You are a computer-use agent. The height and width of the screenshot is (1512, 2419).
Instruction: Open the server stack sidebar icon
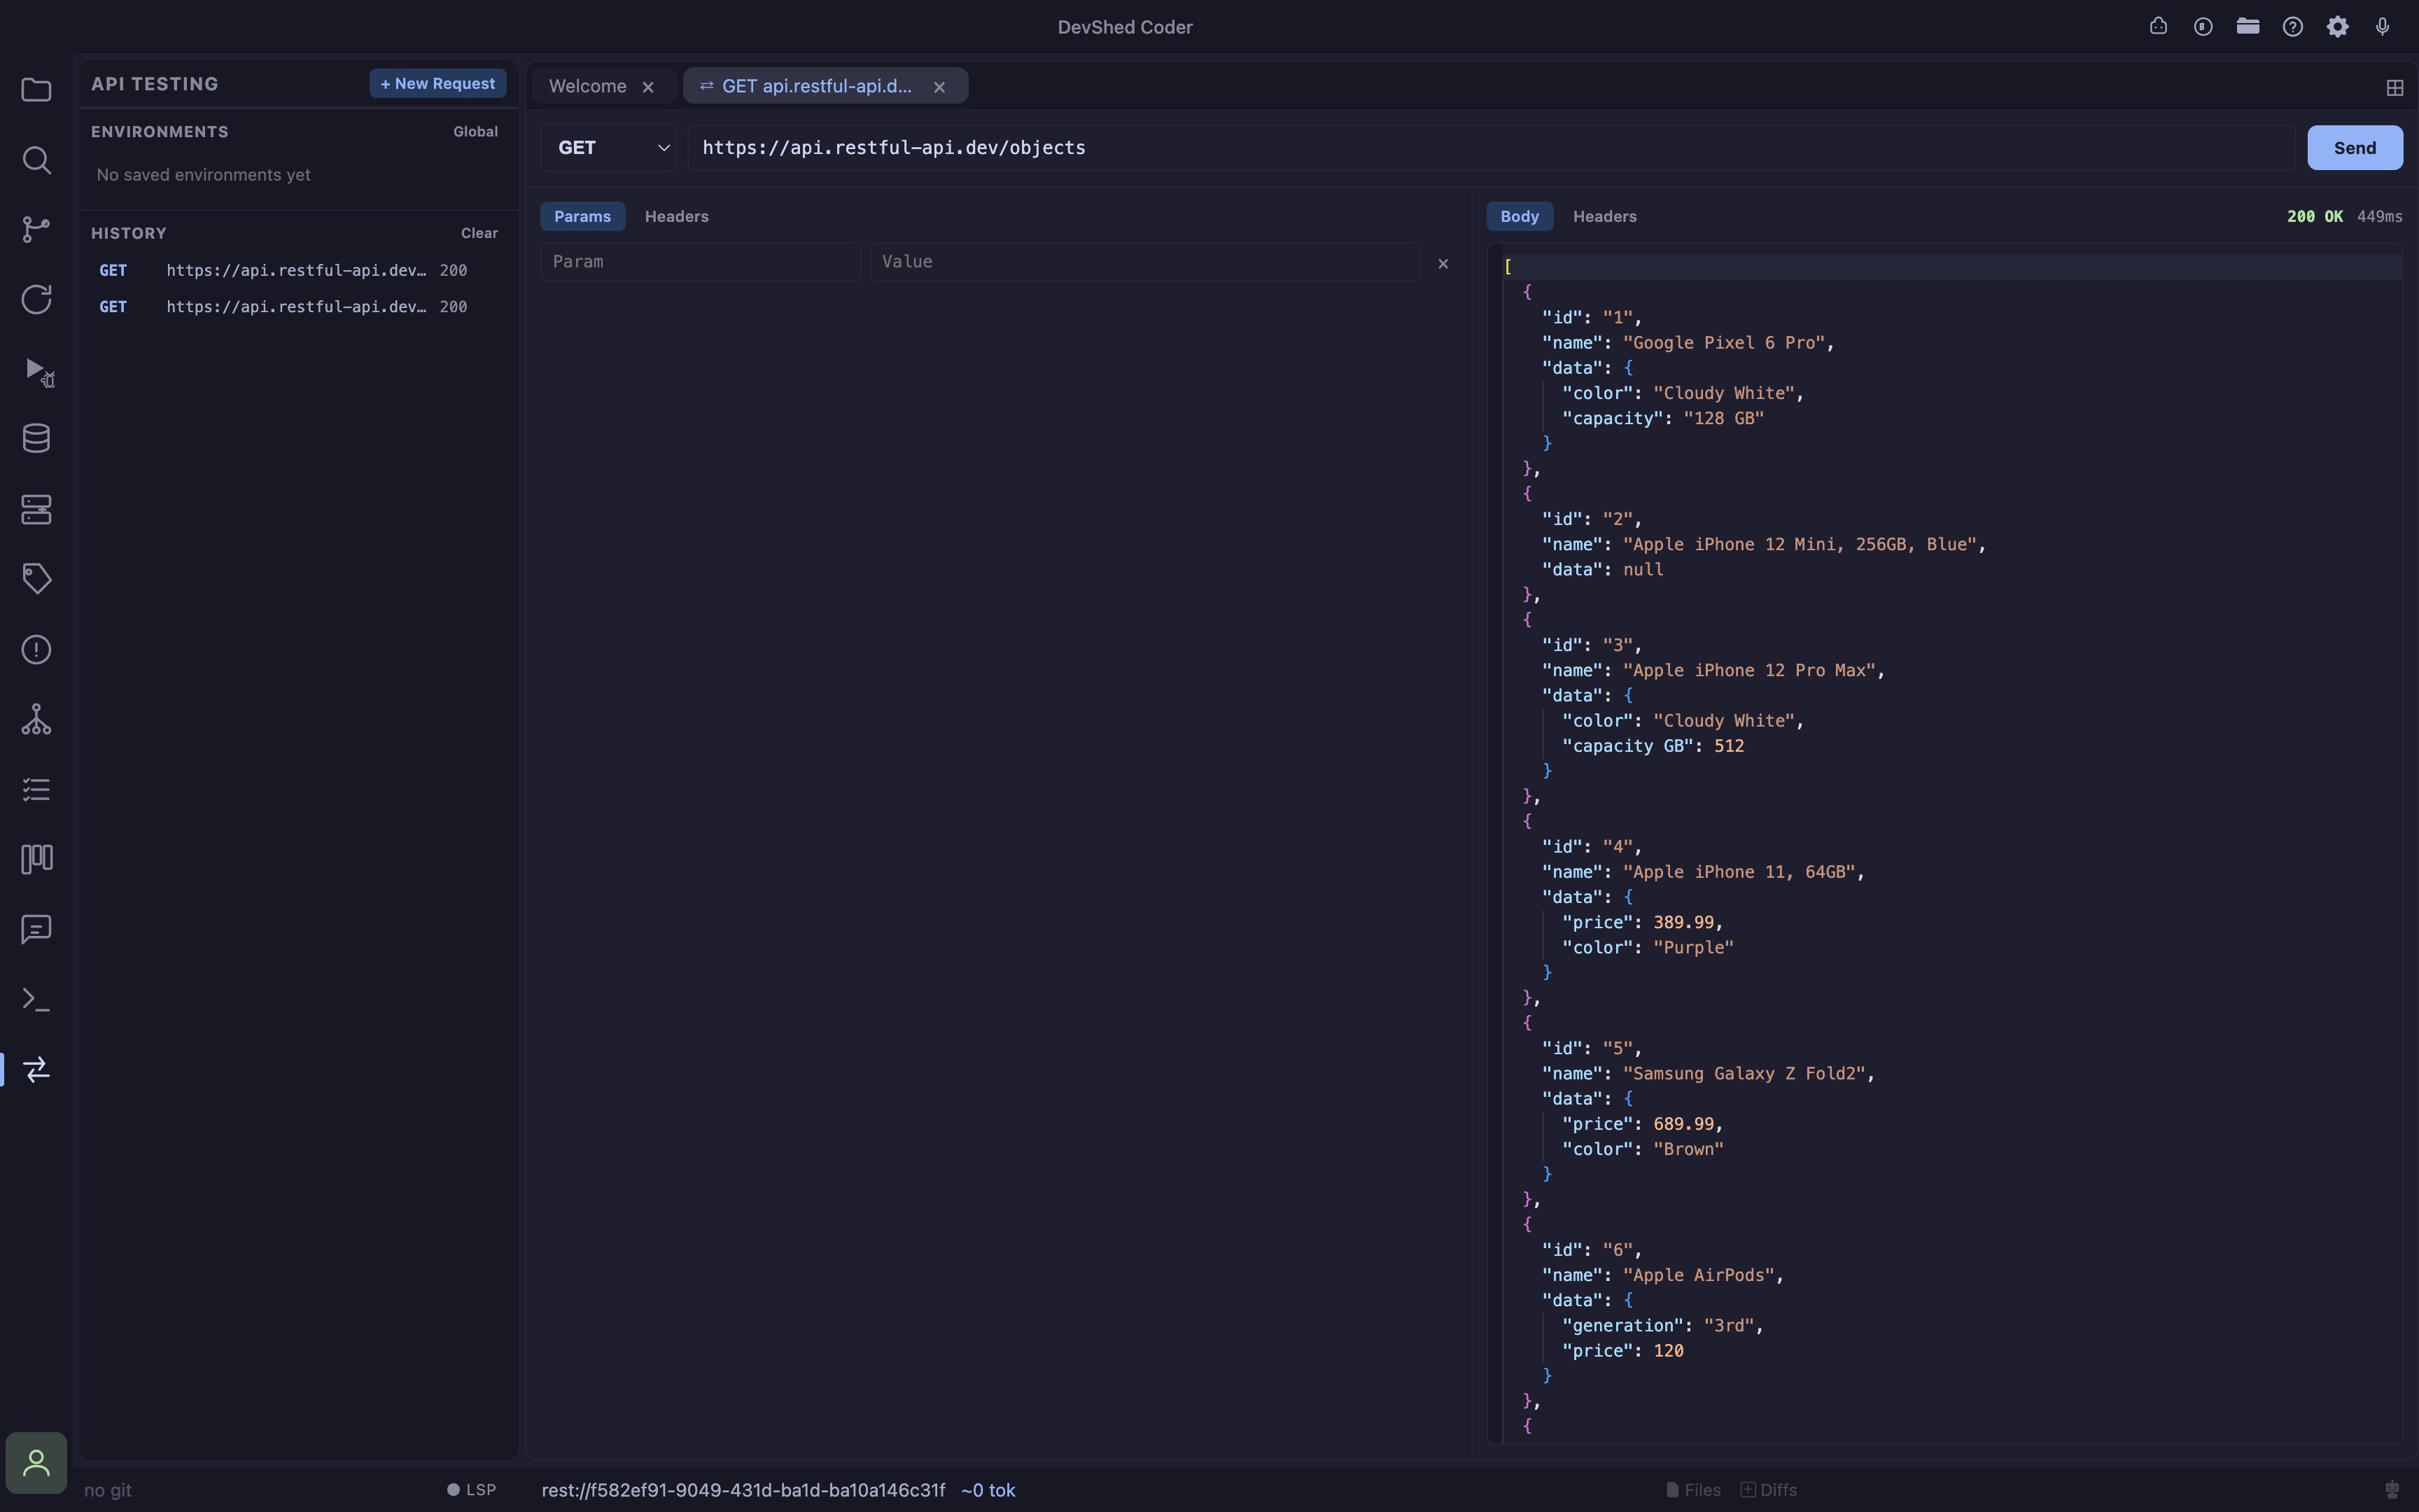36,509
